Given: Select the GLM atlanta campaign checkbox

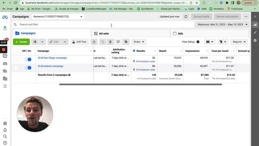Looking at the screenshot, I should 16,68.
